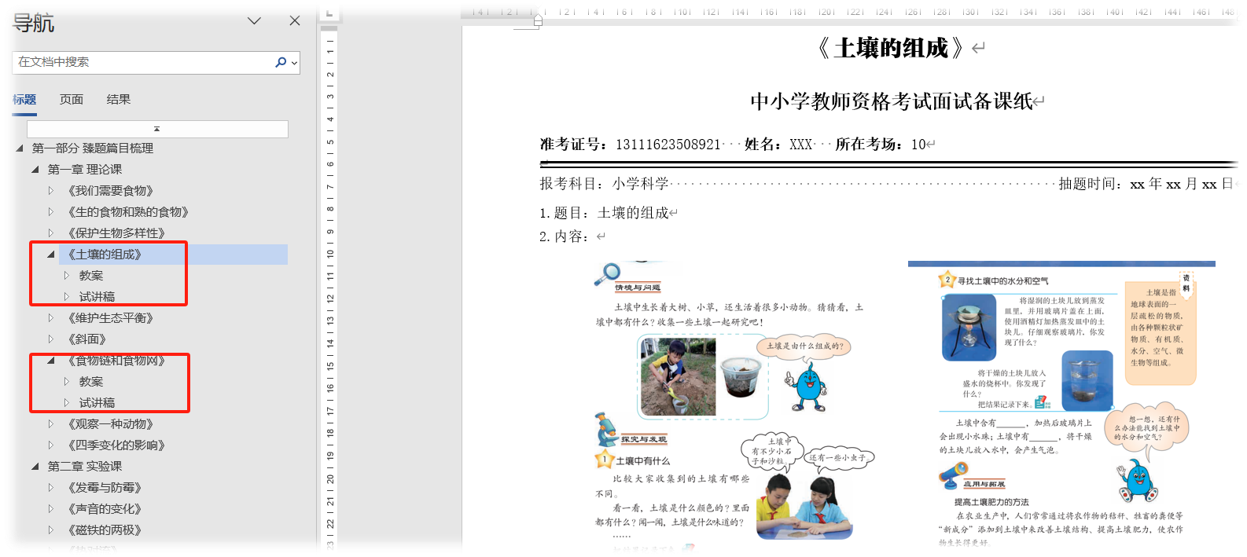Switch to the 结果 tab
1247x557 pixels.
[x=119, y=99]
